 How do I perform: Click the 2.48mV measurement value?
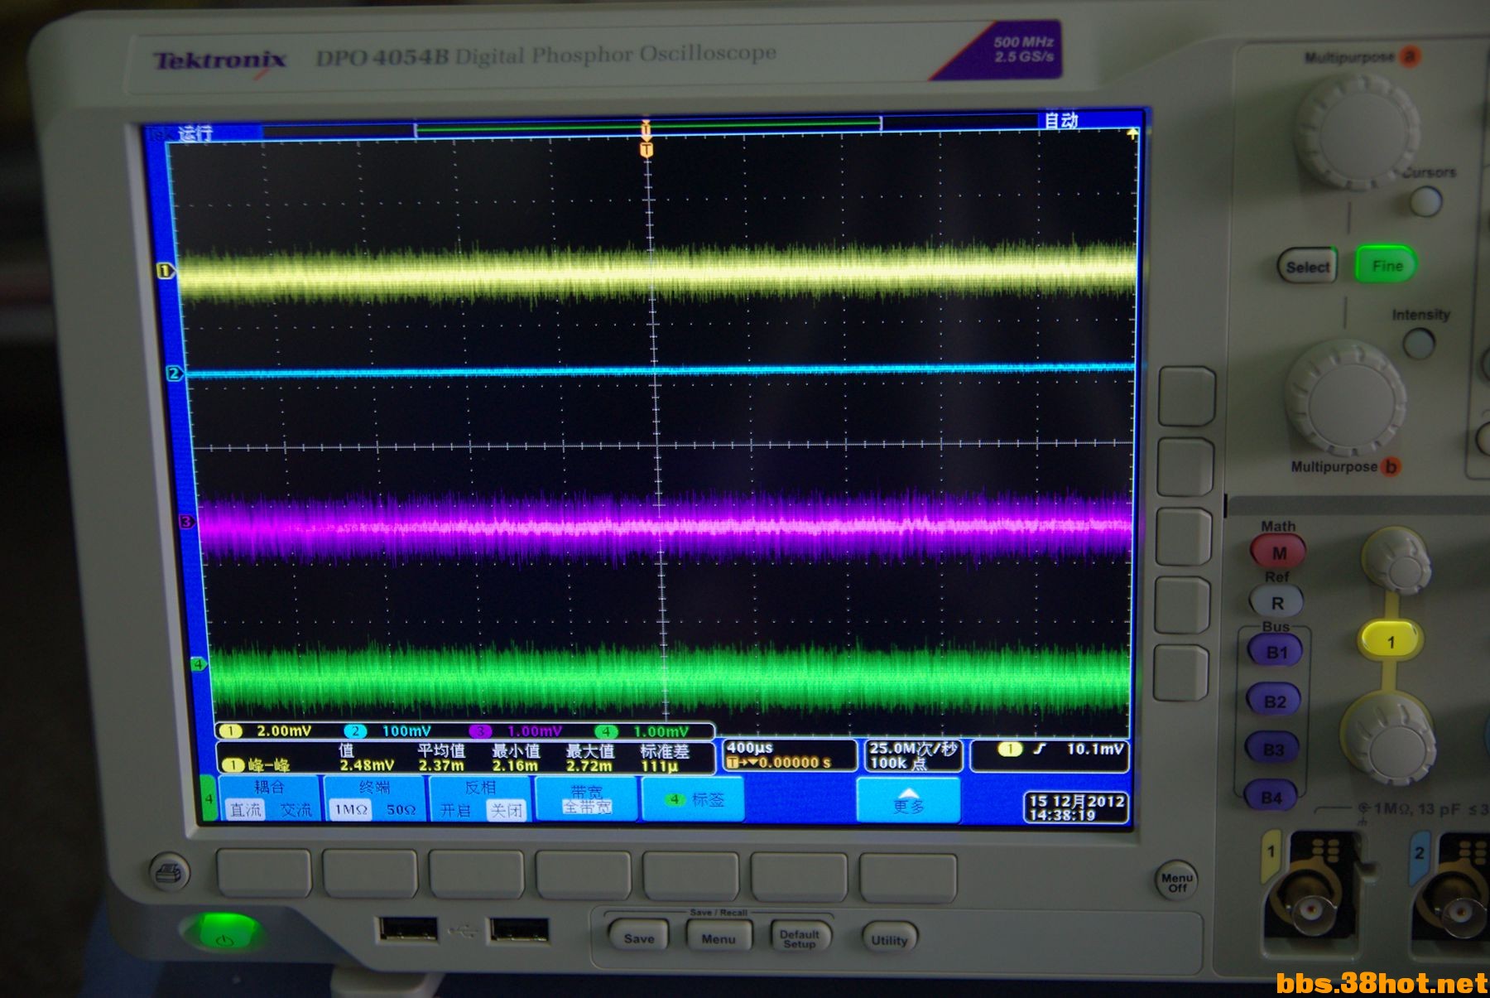367,765
